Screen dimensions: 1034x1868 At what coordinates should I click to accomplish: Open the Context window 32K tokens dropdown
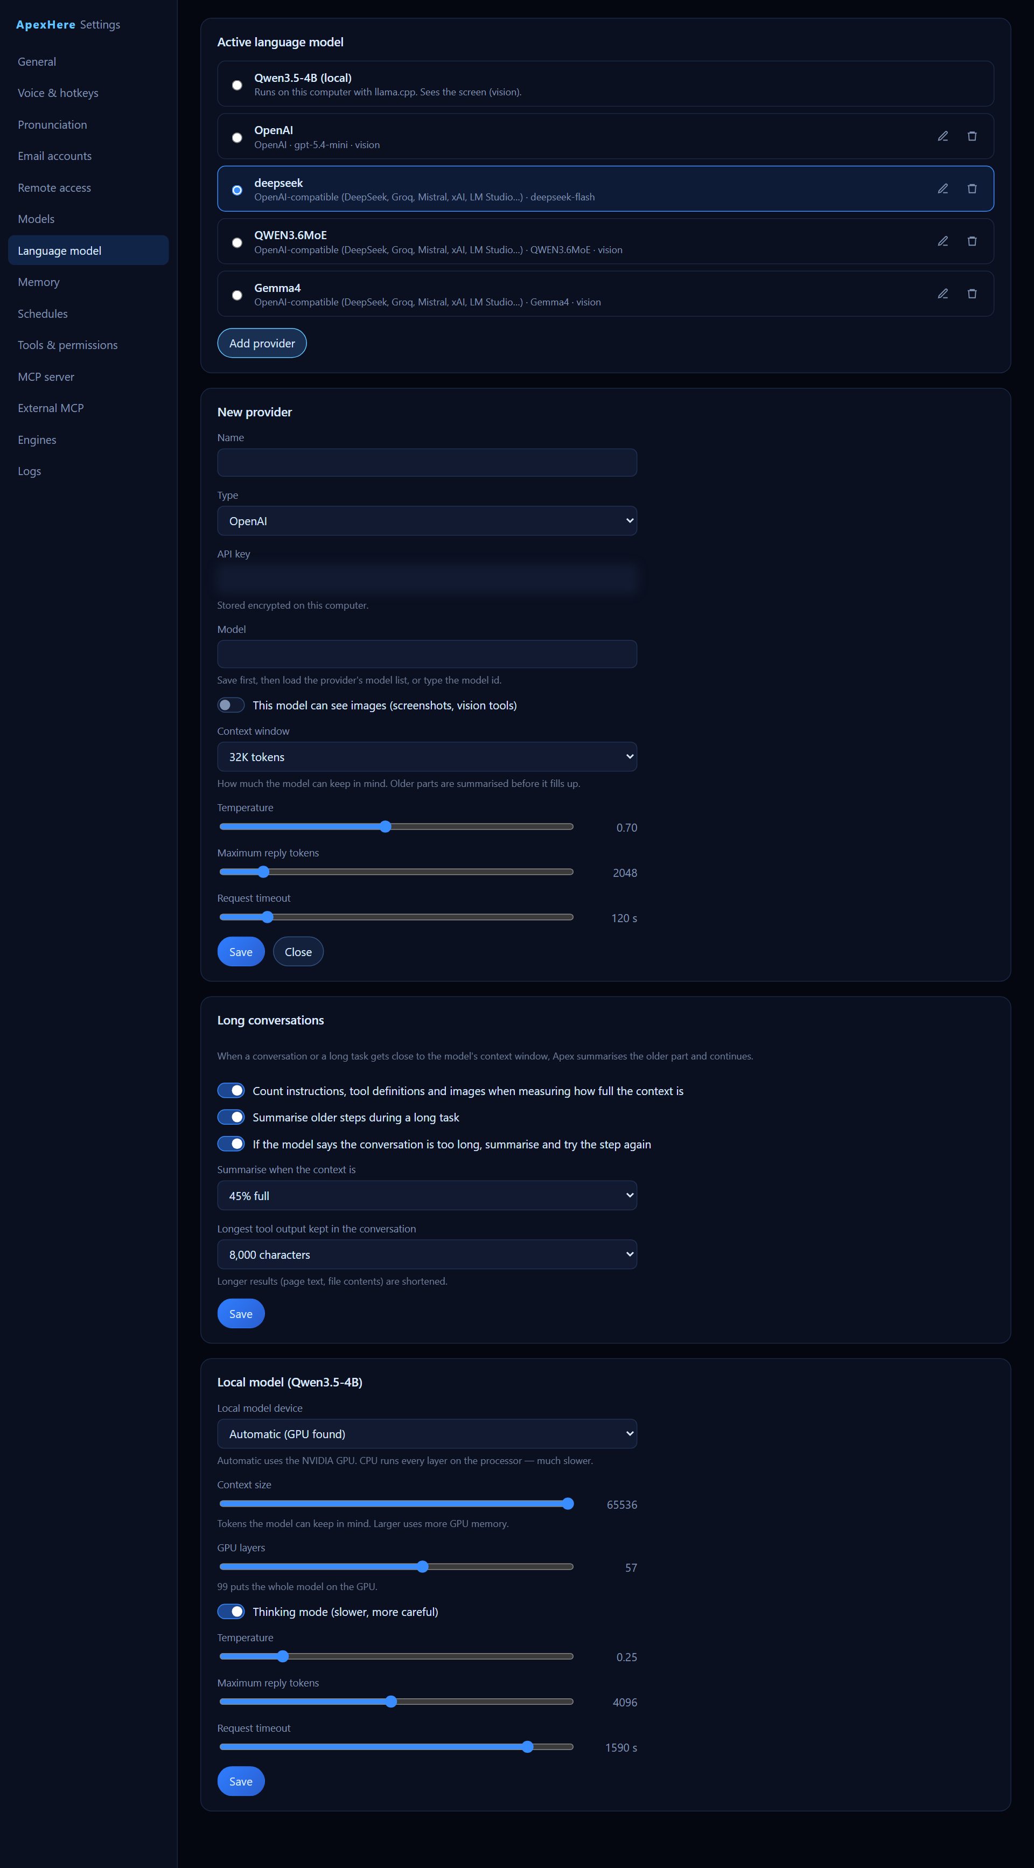coord(427,757)
